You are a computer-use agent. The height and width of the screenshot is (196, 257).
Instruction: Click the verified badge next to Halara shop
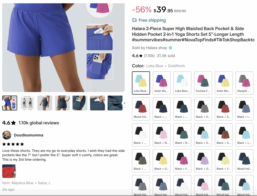[170, 48]
